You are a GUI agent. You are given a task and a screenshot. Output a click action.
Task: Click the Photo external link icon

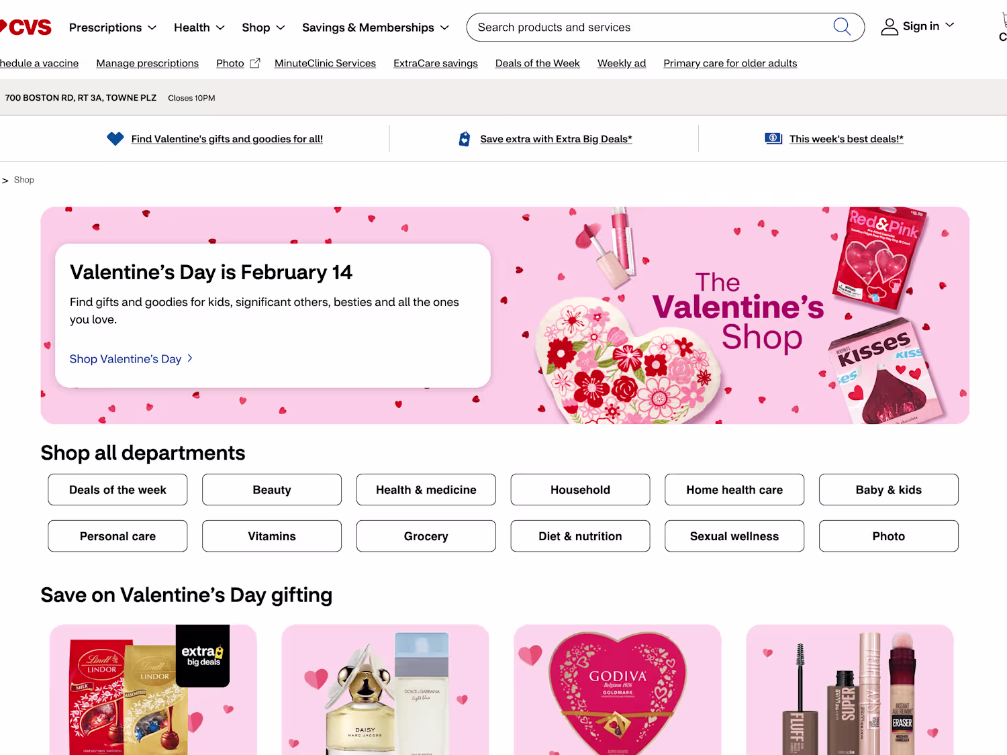pos(255,63)
